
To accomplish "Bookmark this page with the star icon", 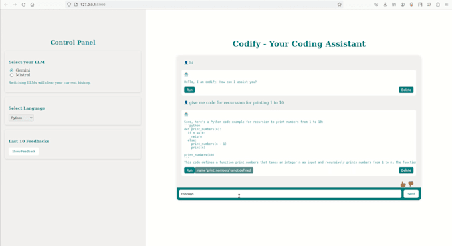I will point(339,5).
